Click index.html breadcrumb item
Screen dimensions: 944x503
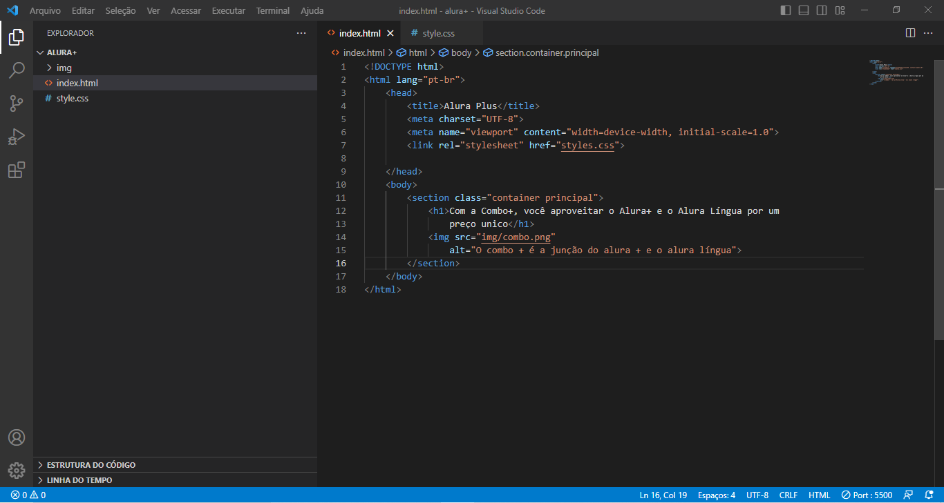pyautogui.click(x=358, y=52)
